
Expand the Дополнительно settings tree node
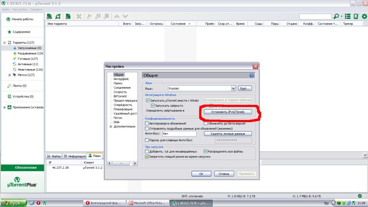point(111,126)
